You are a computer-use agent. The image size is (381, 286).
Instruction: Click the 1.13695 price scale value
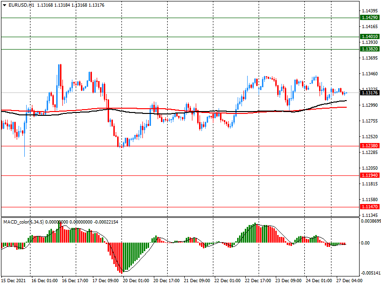click(x=370, y=58)
